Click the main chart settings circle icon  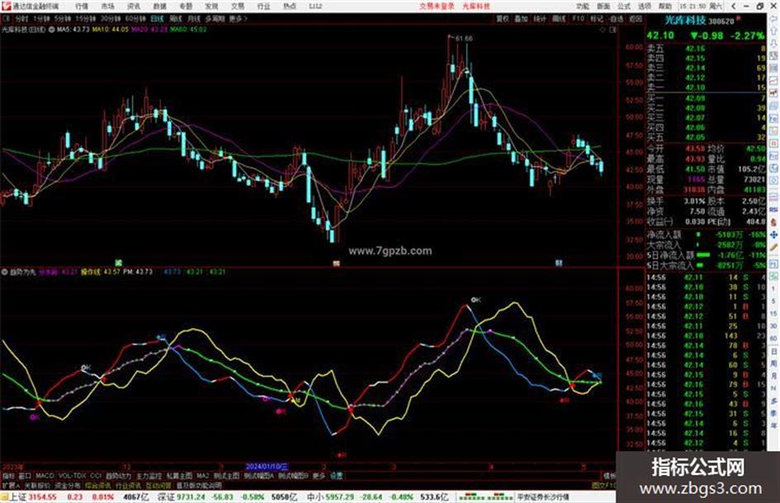pos(52,30)
